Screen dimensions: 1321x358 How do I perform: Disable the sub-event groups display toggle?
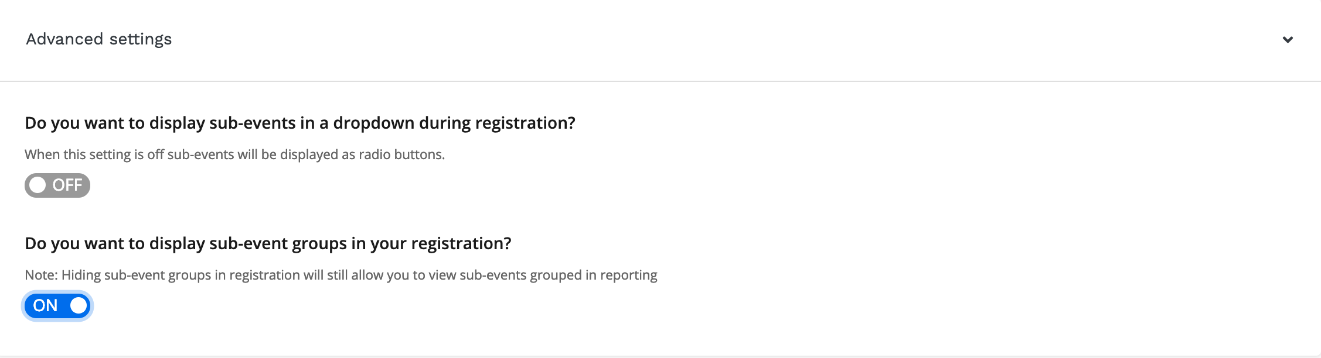pos(57,306)
